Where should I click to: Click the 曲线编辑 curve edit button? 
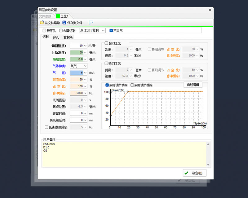click(x=193, y=85)
